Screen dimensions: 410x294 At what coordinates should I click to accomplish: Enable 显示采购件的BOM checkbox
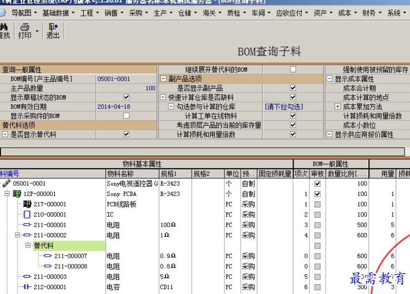(126, 115)
